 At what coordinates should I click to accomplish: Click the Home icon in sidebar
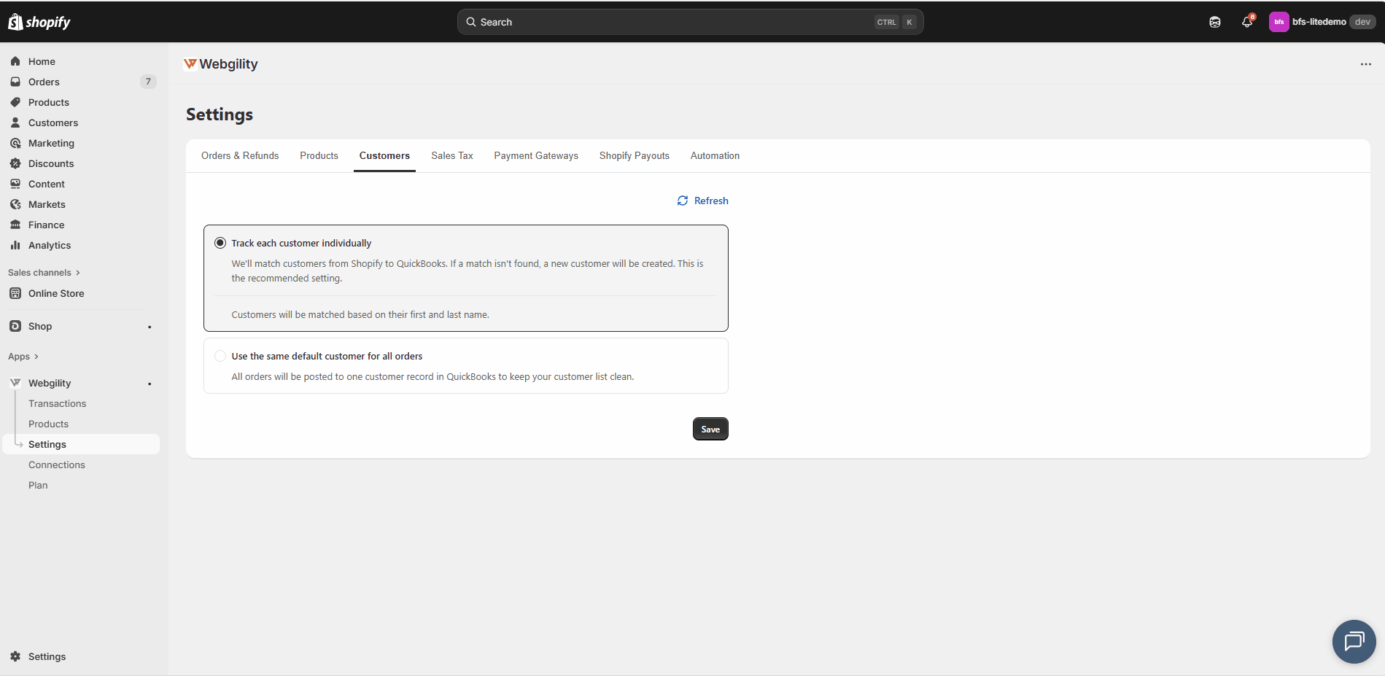coord(15,61)
